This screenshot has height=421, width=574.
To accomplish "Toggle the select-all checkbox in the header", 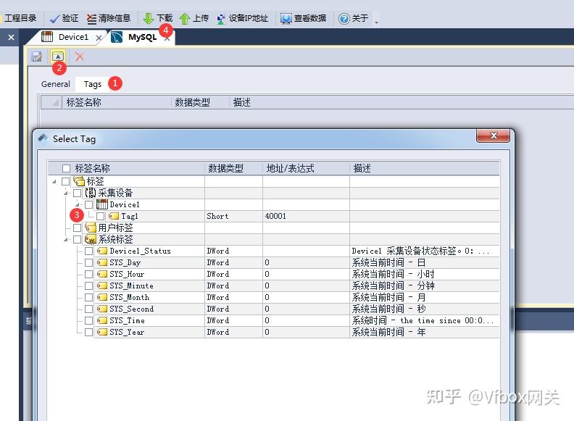I will tap(66, 168).
